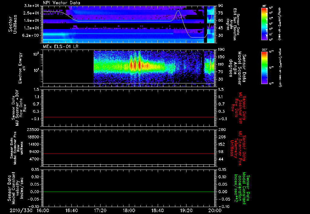Click the '9400' Scanner Pos tick label
The width and height of the screenshot is (310, 214).
pyautogui.click(x=35, y=152)
